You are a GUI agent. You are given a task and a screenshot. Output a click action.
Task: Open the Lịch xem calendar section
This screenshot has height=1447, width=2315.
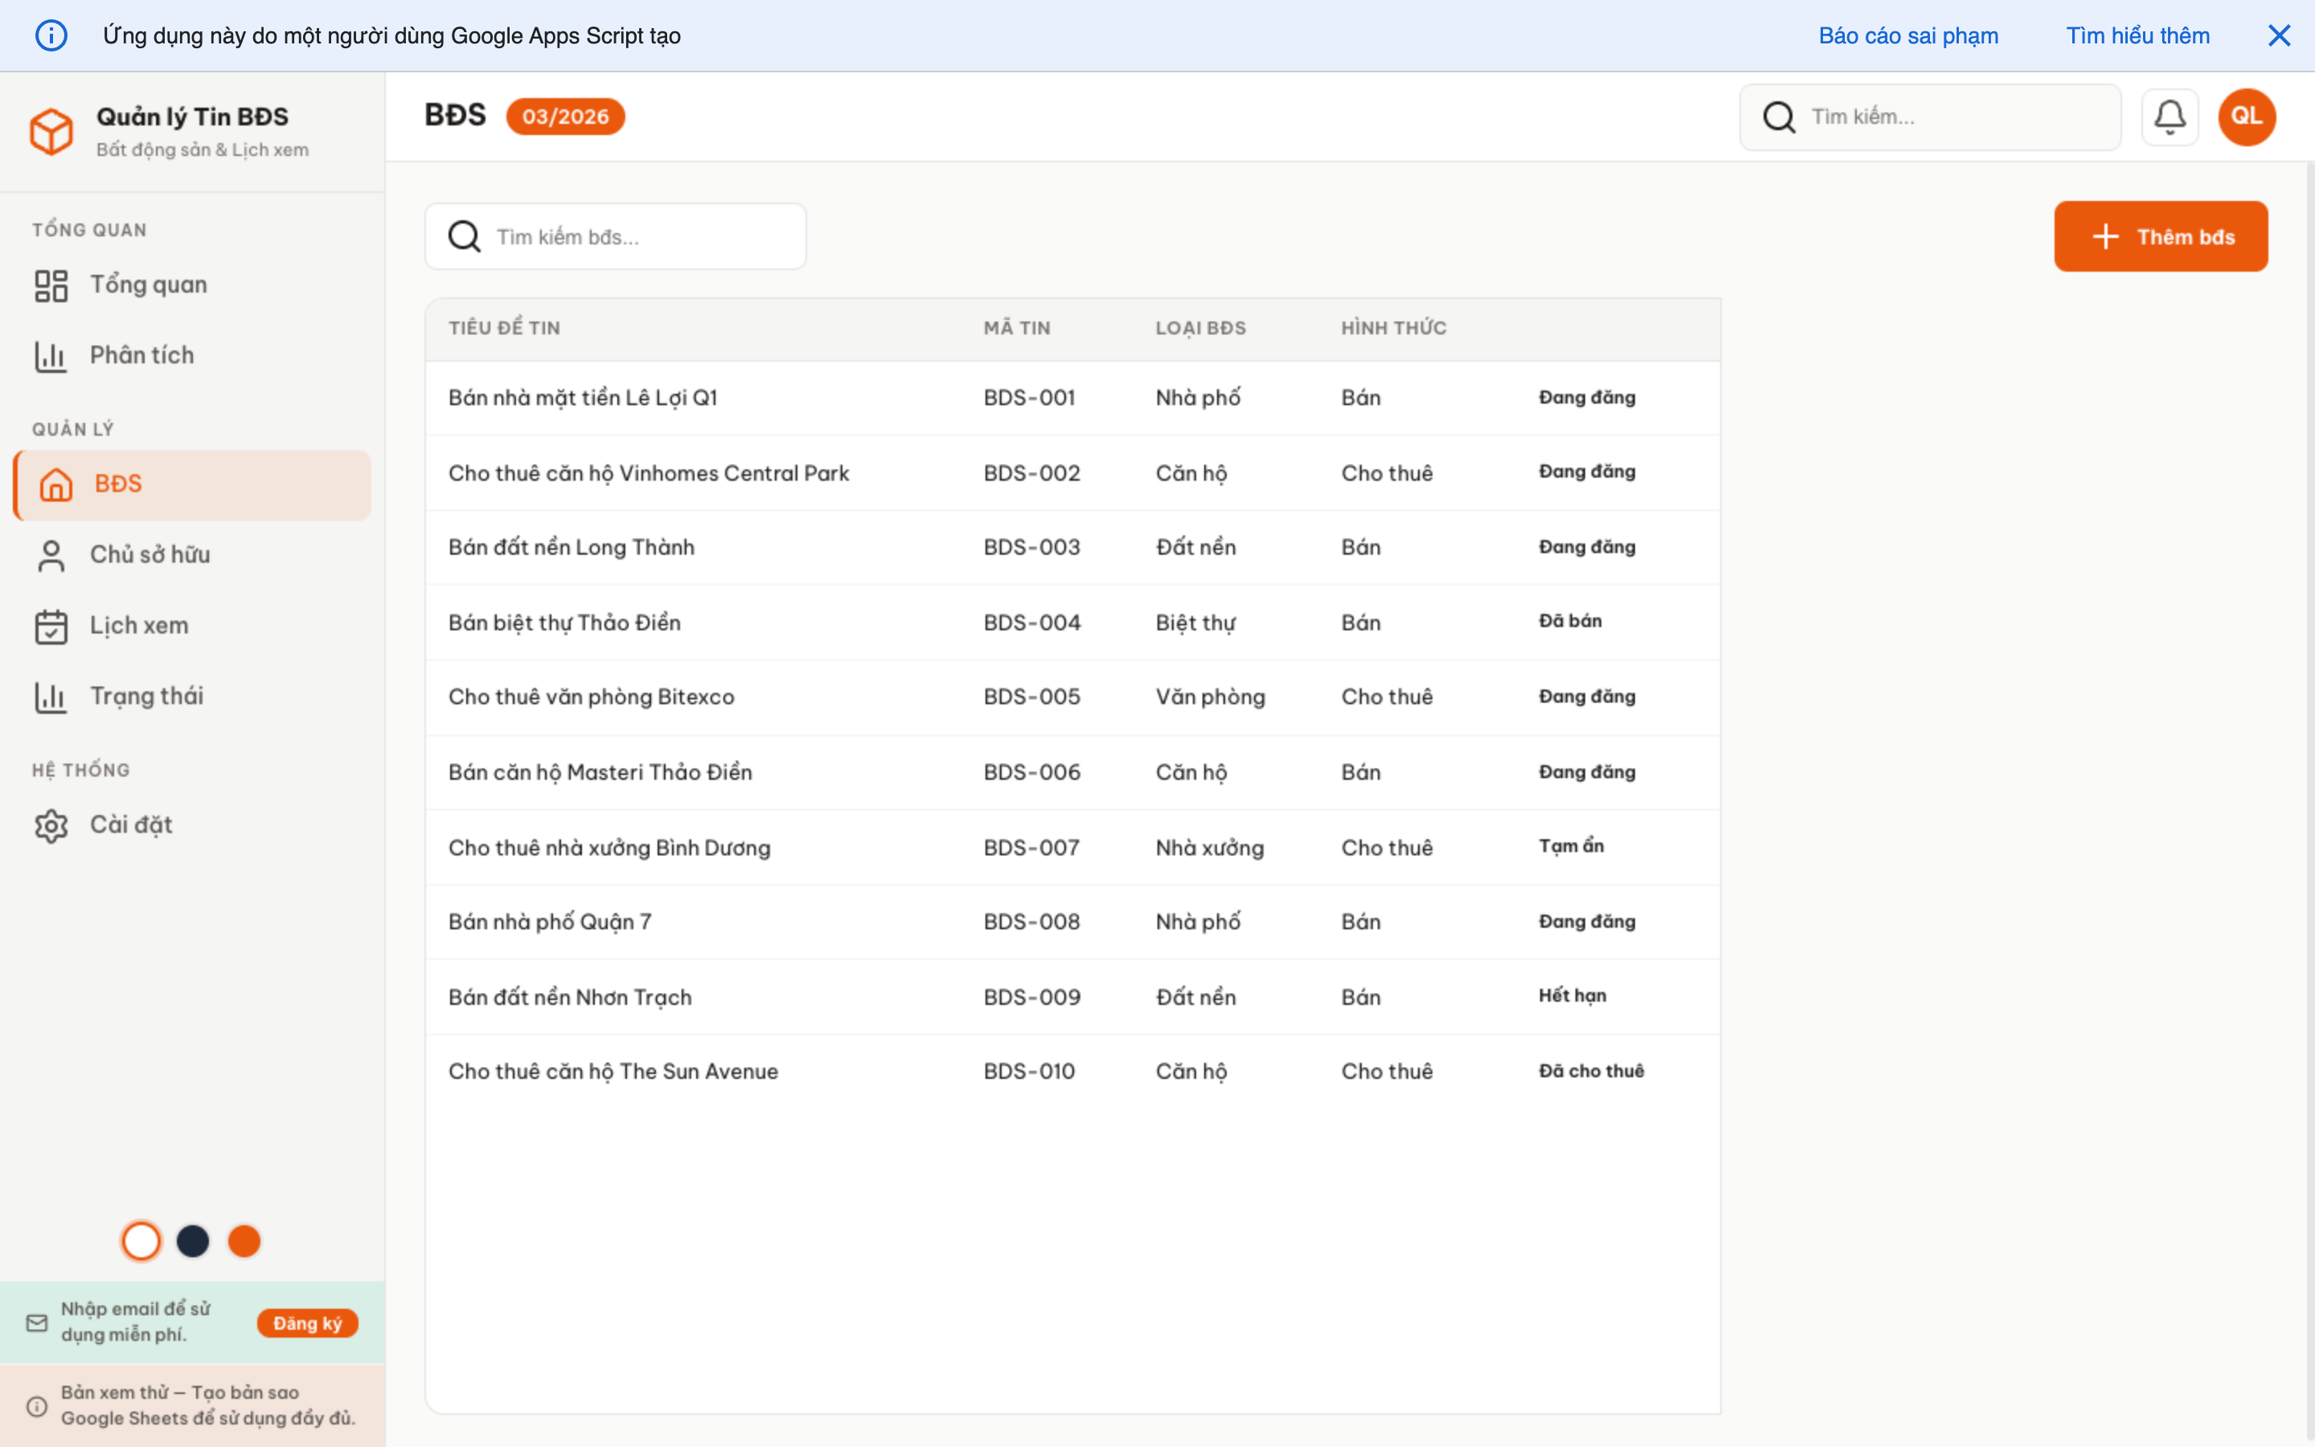140,625
